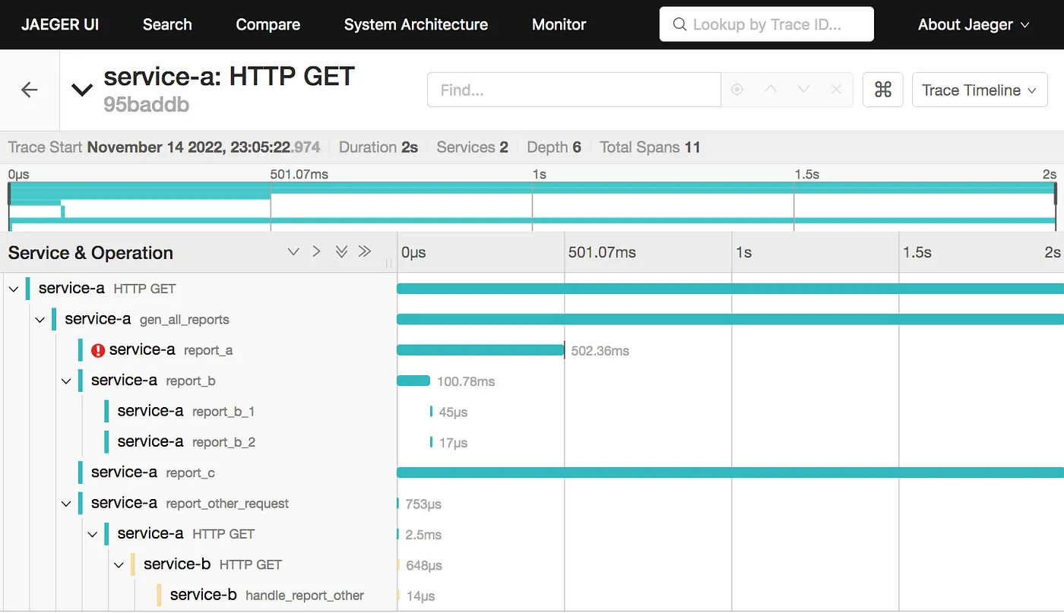Select the handle_report_other span row
Image resolution: width=1064 pixels, height=613 pixels.
point(198,596)
